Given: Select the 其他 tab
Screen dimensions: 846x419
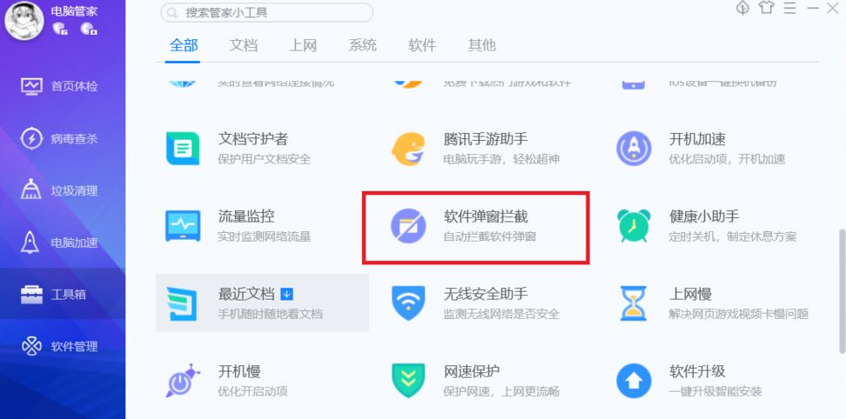Looking at the screenshot, I should click(x=482, y=45).
